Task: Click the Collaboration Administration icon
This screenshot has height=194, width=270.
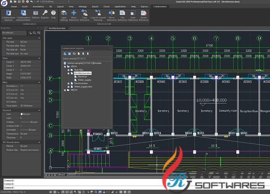Action: (23, 15)
